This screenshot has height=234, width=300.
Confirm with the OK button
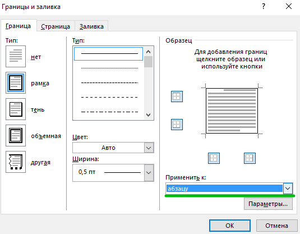click(230, 226)
